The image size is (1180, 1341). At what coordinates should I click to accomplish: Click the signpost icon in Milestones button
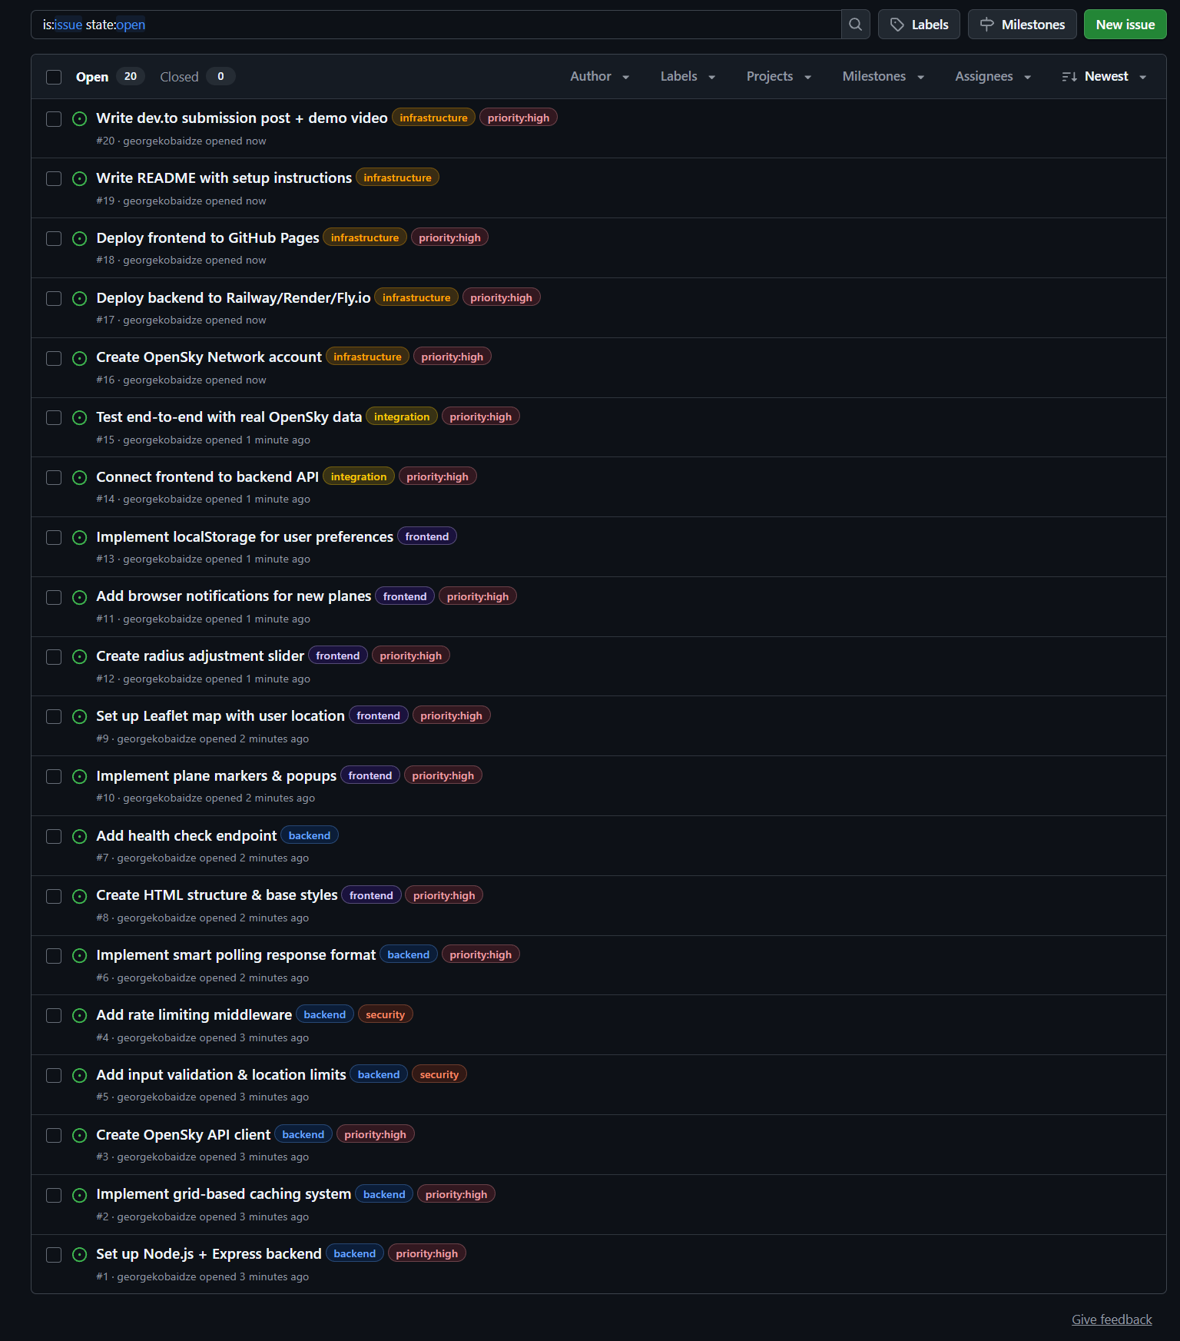click(987, 25)
